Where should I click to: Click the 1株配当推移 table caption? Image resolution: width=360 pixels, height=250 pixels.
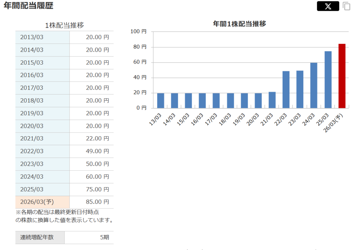(x=64, y=25)
